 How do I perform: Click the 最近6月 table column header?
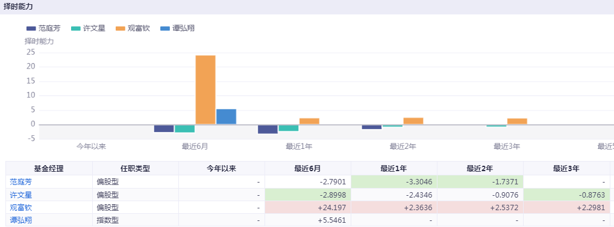[x=308, y=169]
